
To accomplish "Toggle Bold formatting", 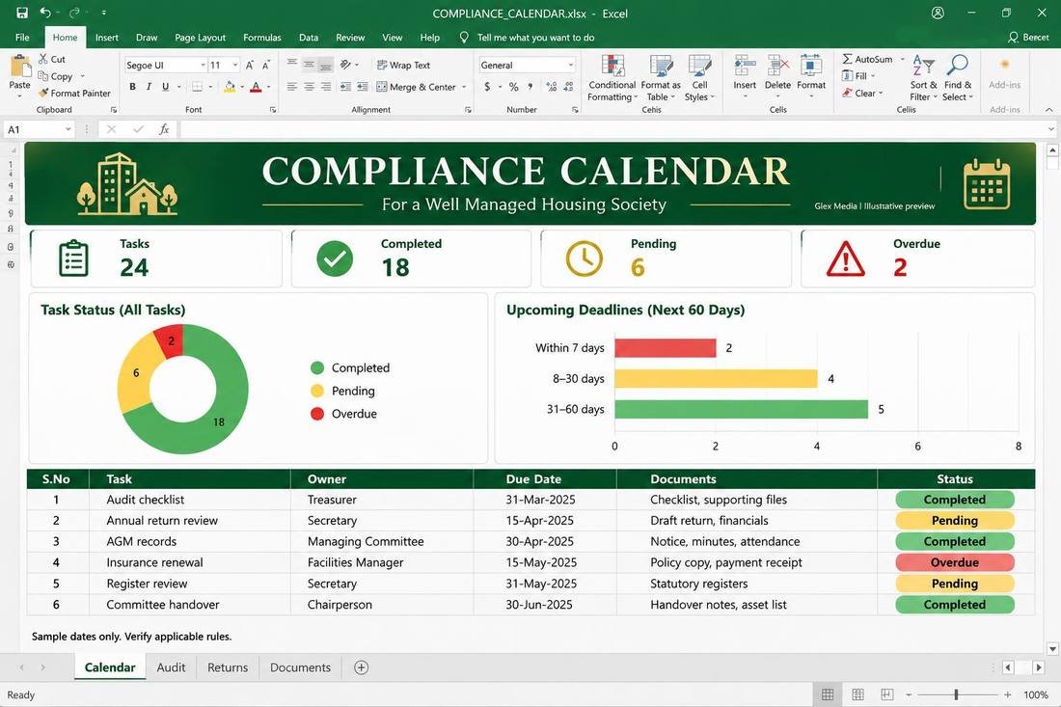I will 133,87.
